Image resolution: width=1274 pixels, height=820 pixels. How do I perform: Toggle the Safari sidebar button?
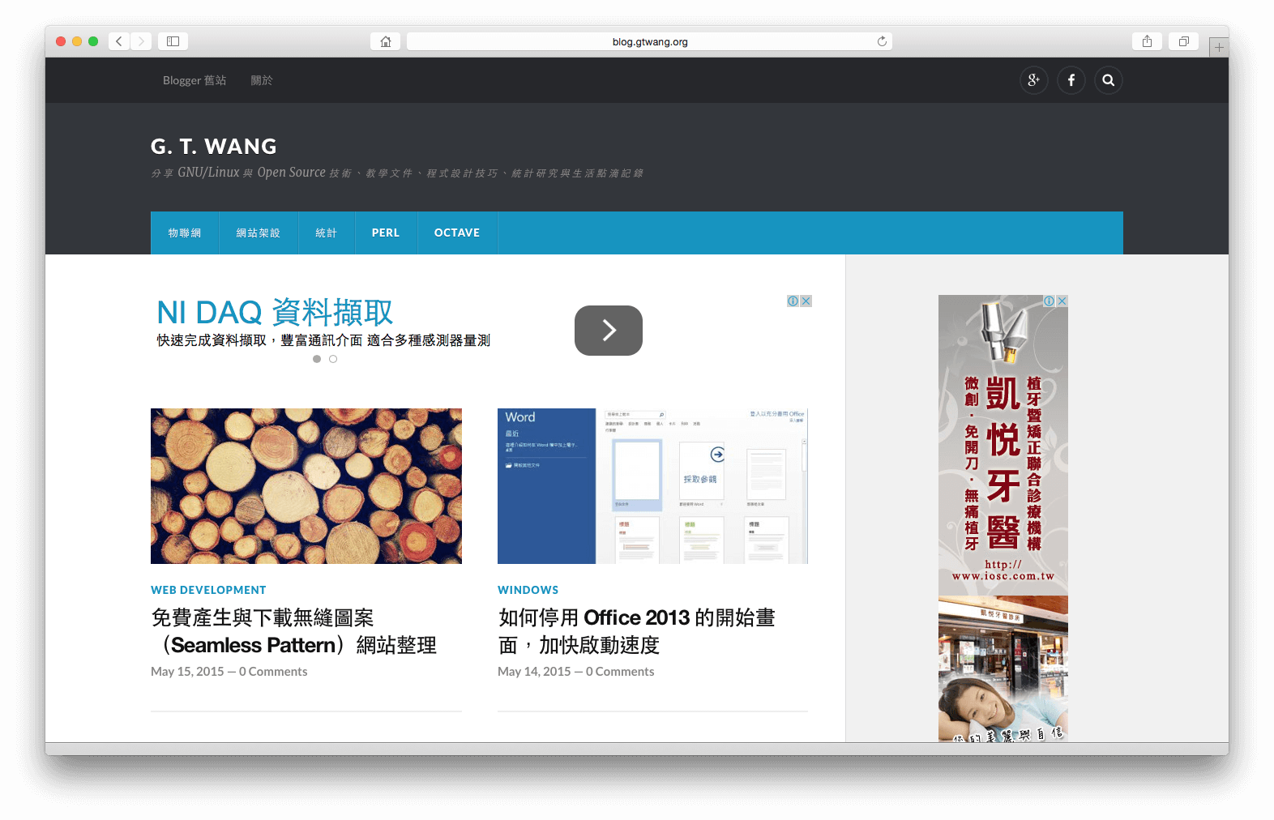(173, 41)
